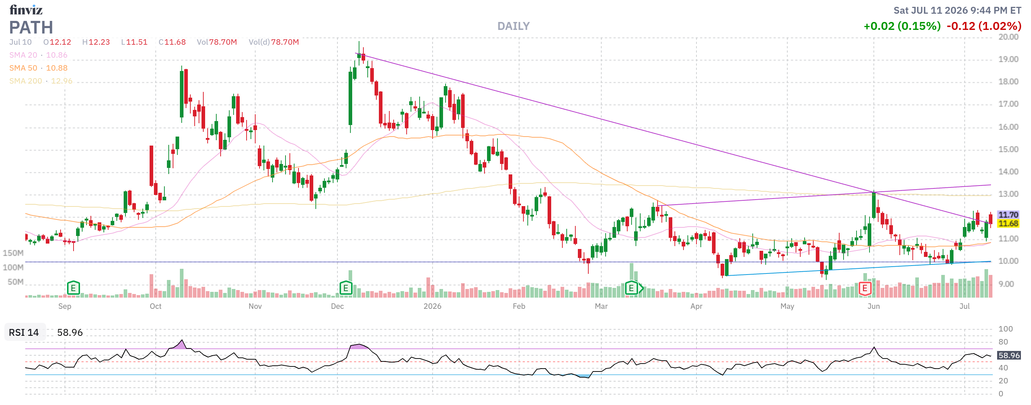Click the 10.00 price axis label

[1009, 261]
